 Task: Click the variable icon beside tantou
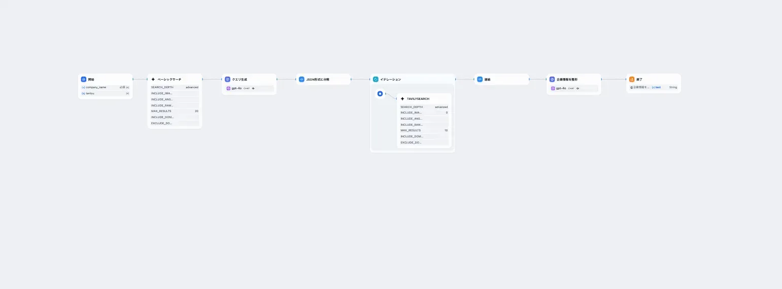(x=83, y=93)
